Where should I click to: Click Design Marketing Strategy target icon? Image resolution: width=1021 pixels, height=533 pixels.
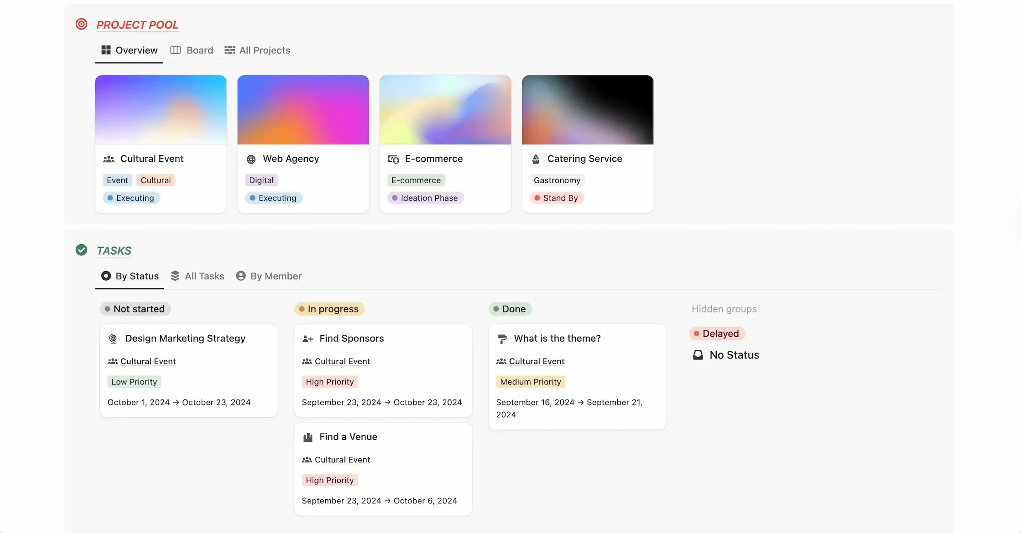[113, 338]
